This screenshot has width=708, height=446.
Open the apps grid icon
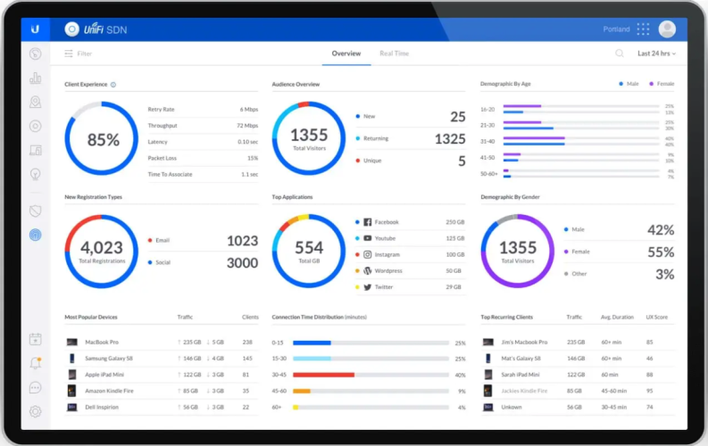pyautogui.click(x=642, y=29)
